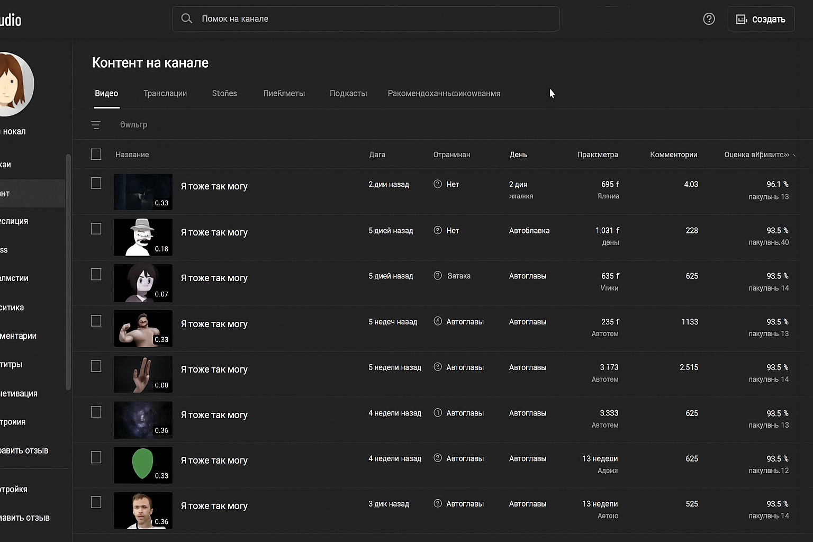The height and width of the screenshot is (542, 813).
Task: Toggle the select-all checkbox in header
Action: 96,155
